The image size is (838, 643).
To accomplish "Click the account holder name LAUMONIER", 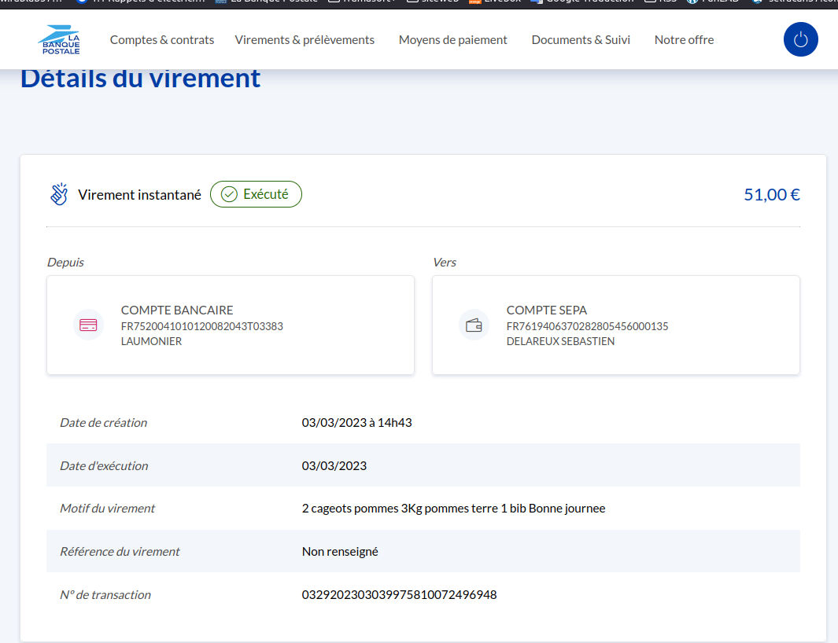I will click(151, 341).
